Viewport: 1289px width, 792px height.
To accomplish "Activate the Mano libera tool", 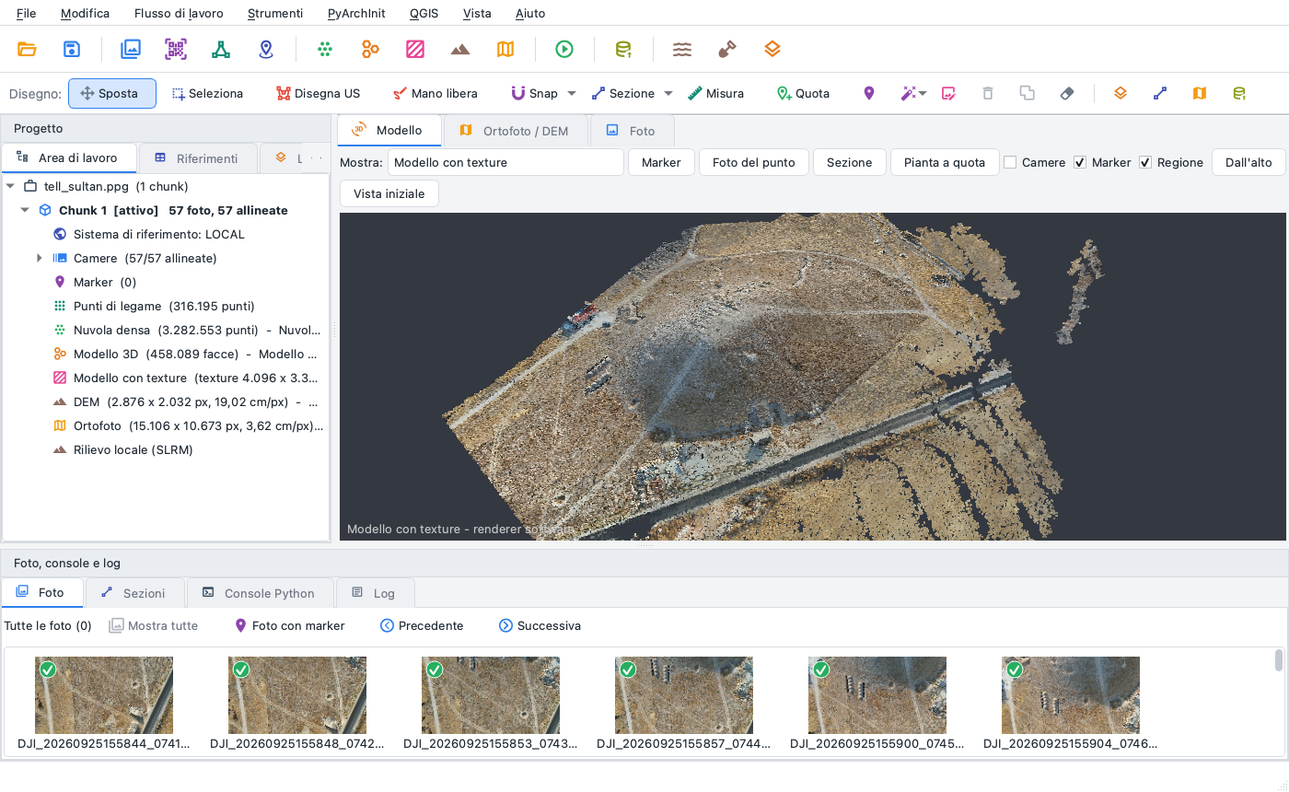I will click(x=435, y=93).
